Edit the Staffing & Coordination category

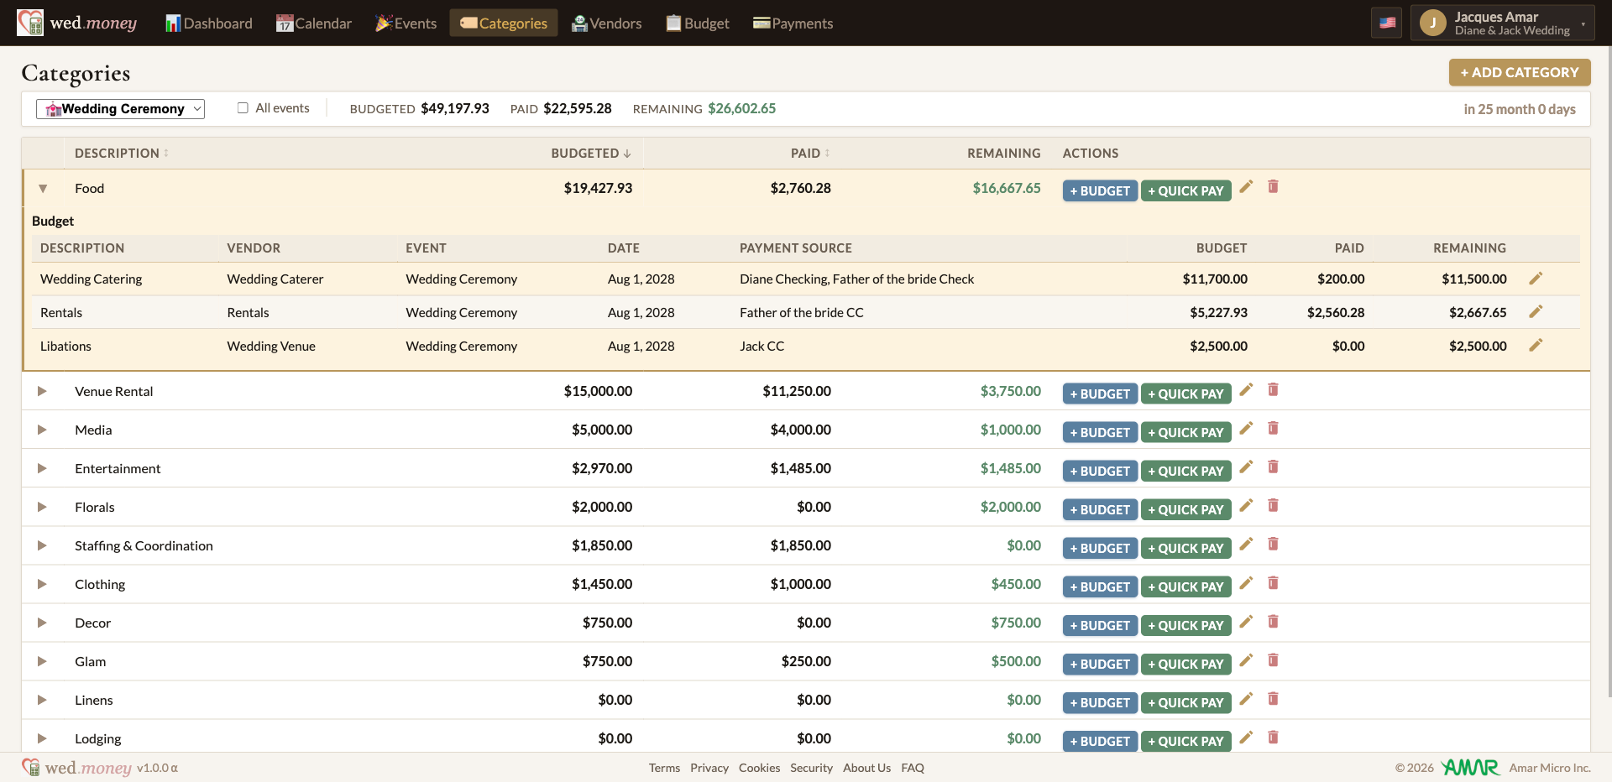[1246, 544]
